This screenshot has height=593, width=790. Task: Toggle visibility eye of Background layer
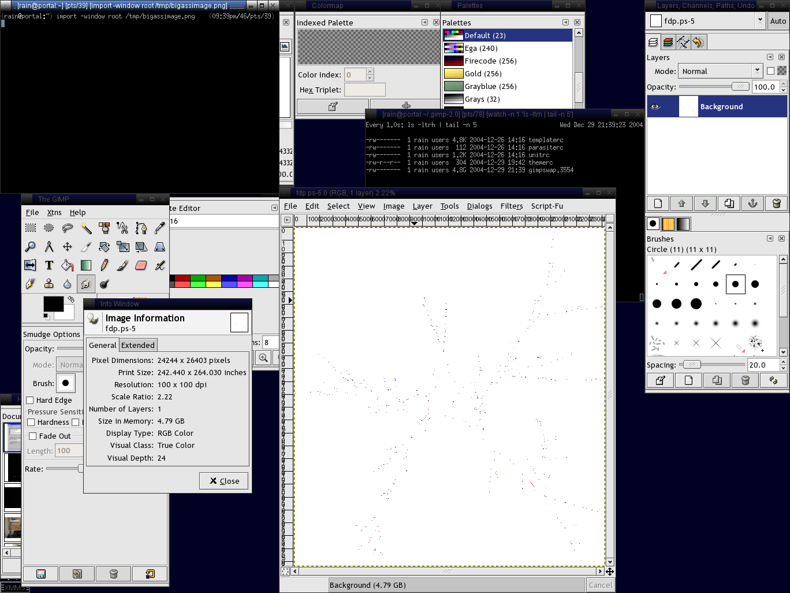[x=655, y=106]
